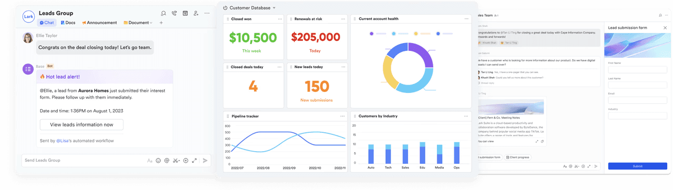Click the Client progress button in Sales Team
Image resolution: width=673 pixels, height=190 pixels.
point(518,157)
